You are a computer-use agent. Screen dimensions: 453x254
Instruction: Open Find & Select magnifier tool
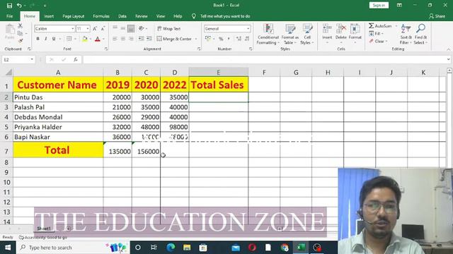(x=420, y=34)
